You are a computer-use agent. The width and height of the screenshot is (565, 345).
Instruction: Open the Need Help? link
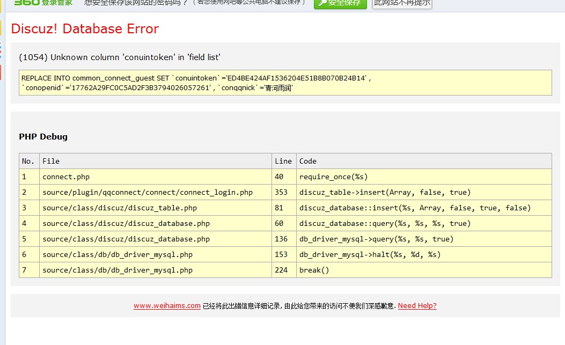coord(417,306)
